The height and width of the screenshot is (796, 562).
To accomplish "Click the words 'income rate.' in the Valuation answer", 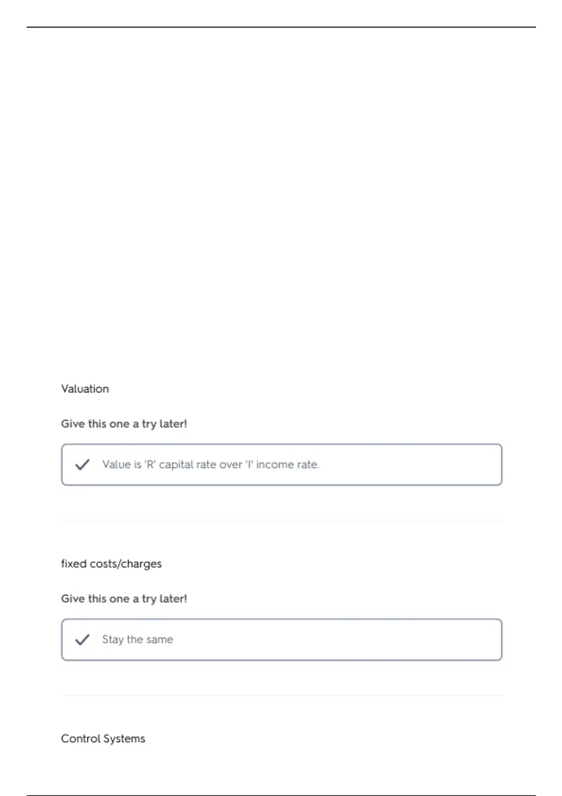I will (288, 464).
